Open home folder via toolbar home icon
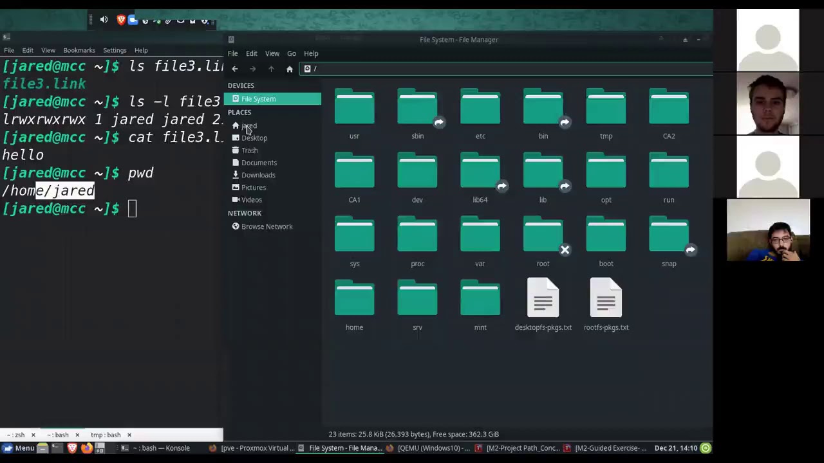 [x=290, y=69]
